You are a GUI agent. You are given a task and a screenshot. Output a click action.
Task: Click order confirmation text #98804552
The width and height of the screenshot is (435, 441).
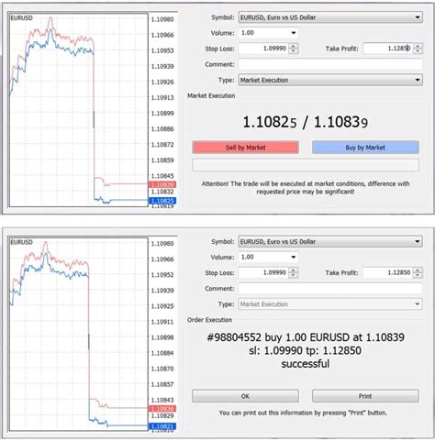tap(306, 337)
